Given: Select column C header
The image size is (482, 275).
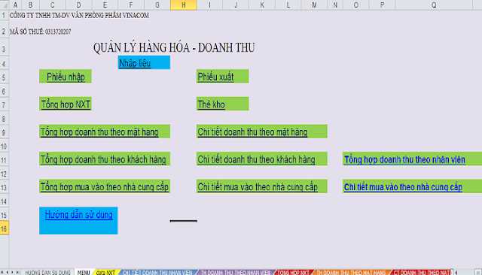Looking at the screenshot, I should coord(52,5).
